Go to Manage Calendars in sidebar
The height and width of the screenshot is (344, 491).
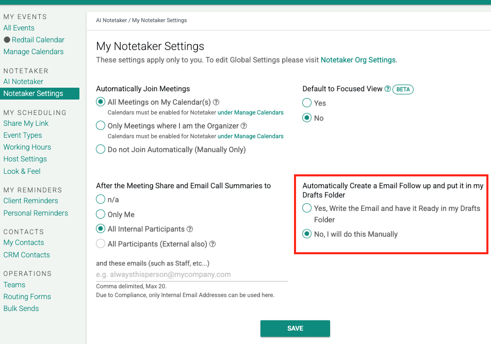tap(34, 52)
